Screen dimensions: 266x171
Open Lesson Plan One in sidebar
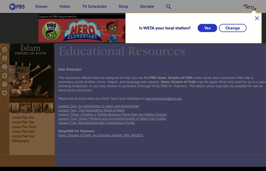tap(23, 117)
